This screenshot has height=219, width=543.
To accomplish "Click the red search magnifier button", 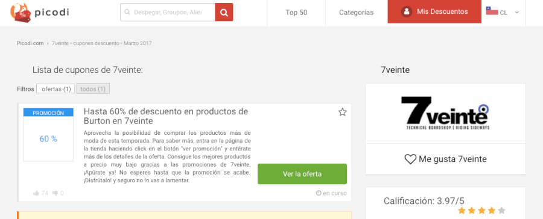I will click(224, 12).
